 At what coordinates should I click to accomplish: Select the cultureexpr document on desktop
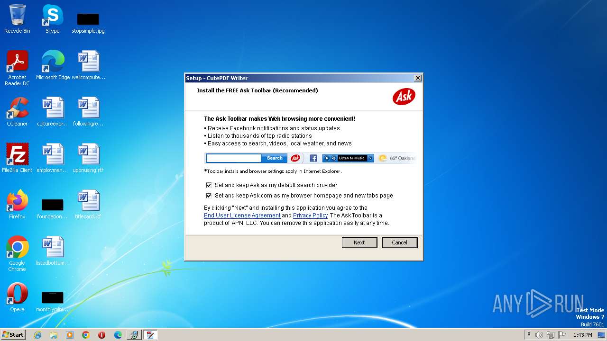(53, 112)
